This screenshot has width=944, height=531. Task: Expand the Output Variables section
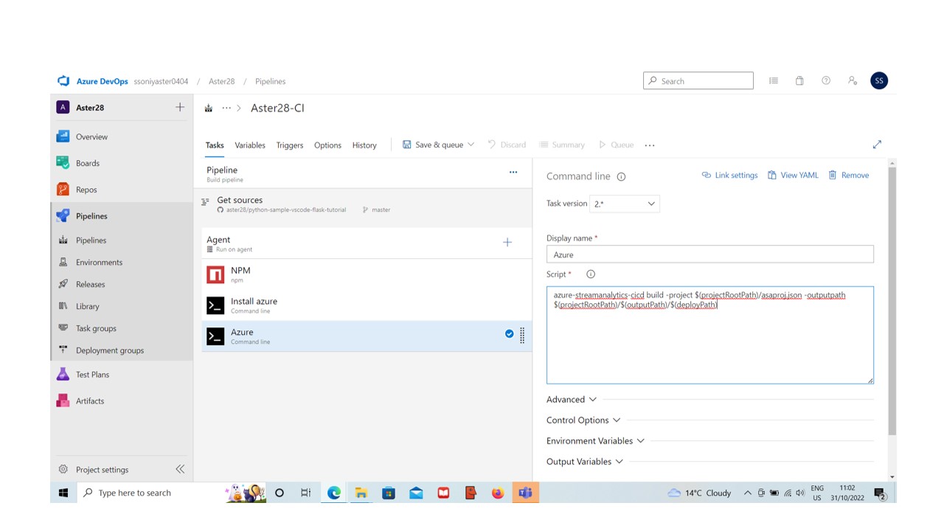pyautogui.click(x=584, y=462)
